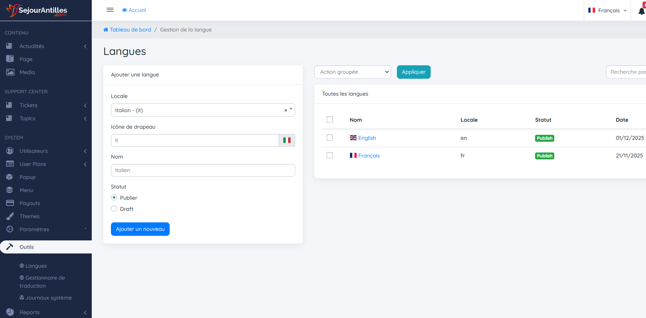Expand the Tickets submenu chevron

click(85, 106)
